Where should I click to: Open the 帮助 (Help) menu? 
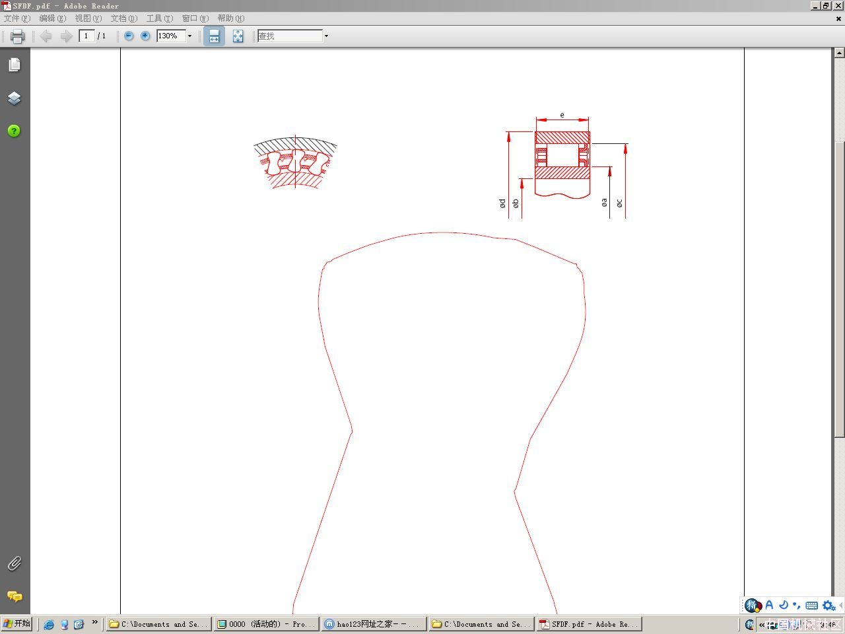(230, 18)
